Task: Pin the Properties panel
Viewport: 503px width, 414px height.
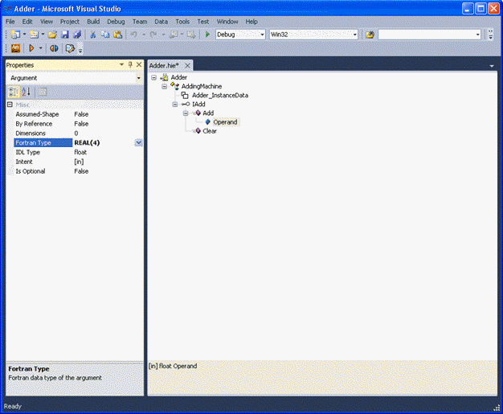Action: point(130,64)
